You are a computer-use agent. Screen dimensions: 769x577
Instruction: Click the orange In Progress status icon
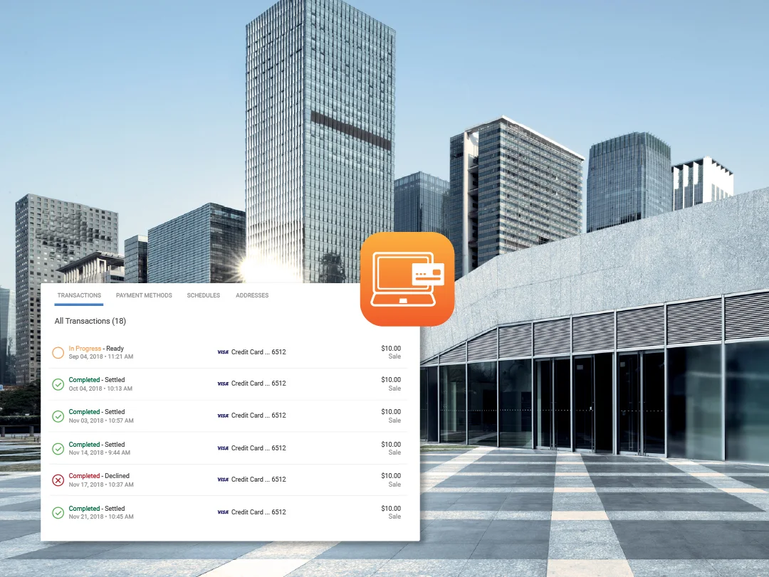point(60,351)
